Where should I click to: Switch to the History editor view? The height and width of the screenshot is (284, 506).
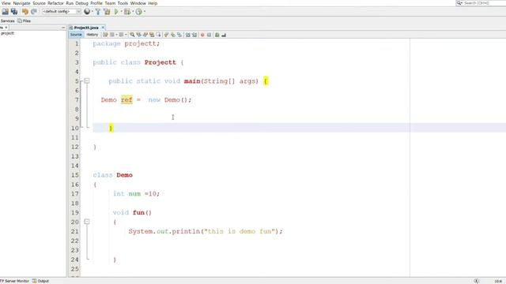click(92, 35)
